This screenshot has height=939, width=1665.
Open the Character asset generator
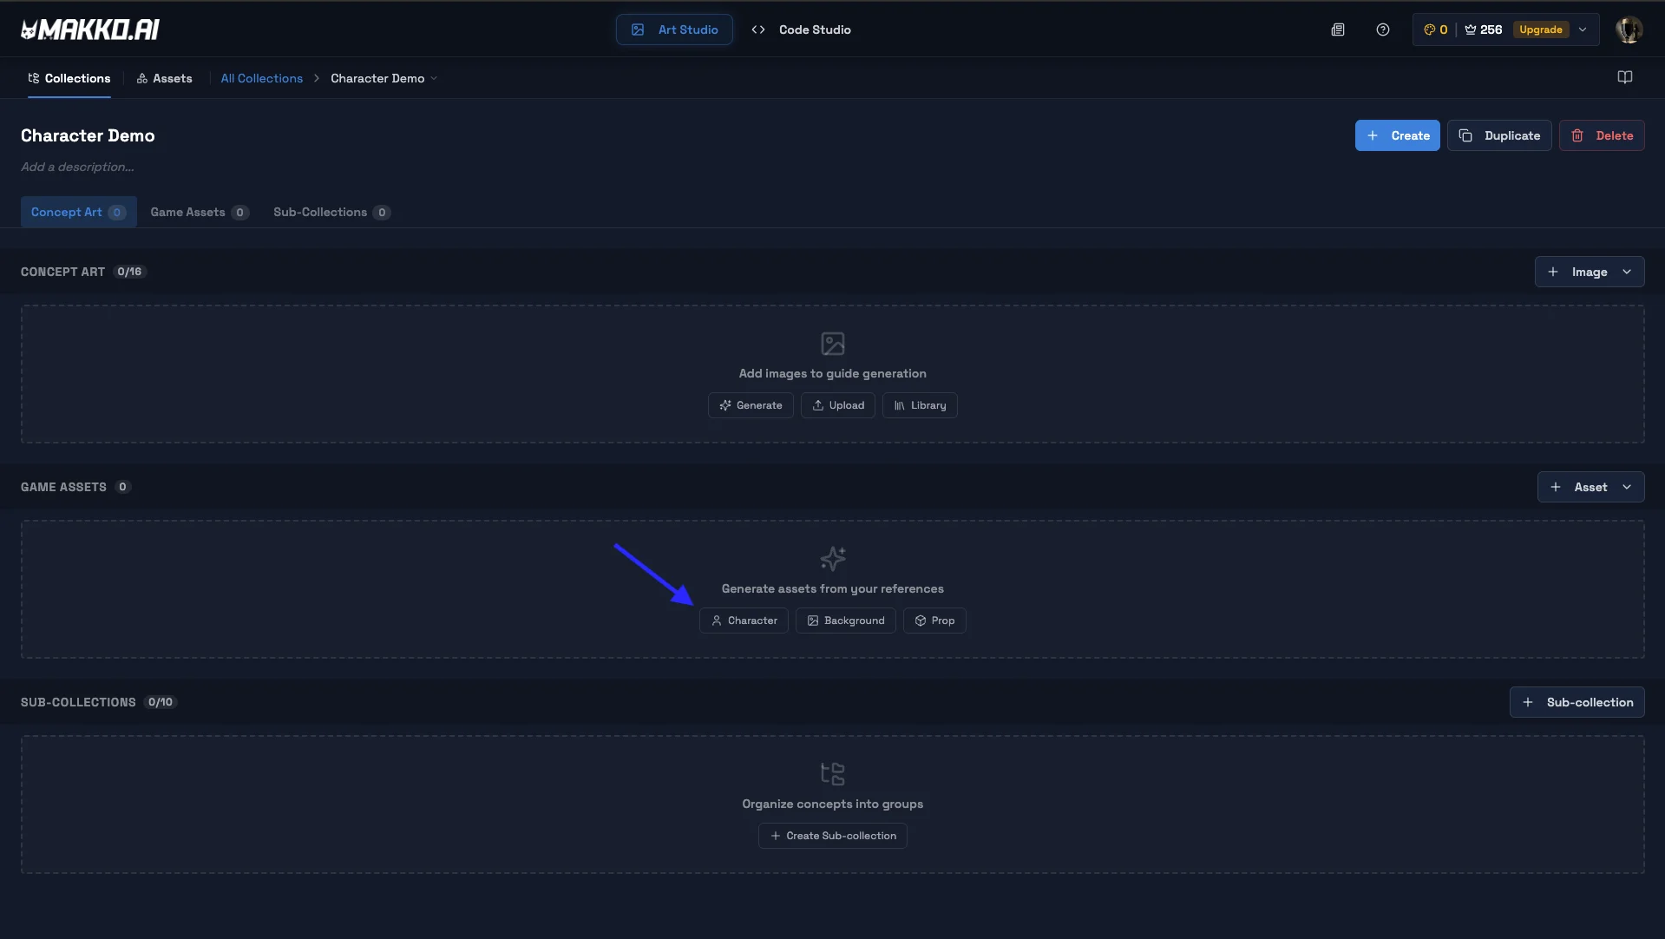(743, 620)
